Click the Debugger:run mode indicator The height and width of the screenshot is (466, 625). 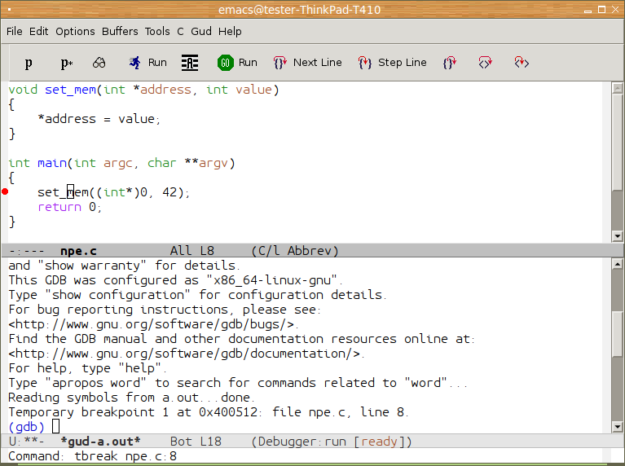(301, 442)
